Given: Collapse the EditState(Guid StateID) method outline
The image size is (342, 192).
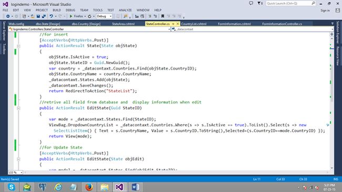Looking at the screenshot, I should (x=18, y=108).
